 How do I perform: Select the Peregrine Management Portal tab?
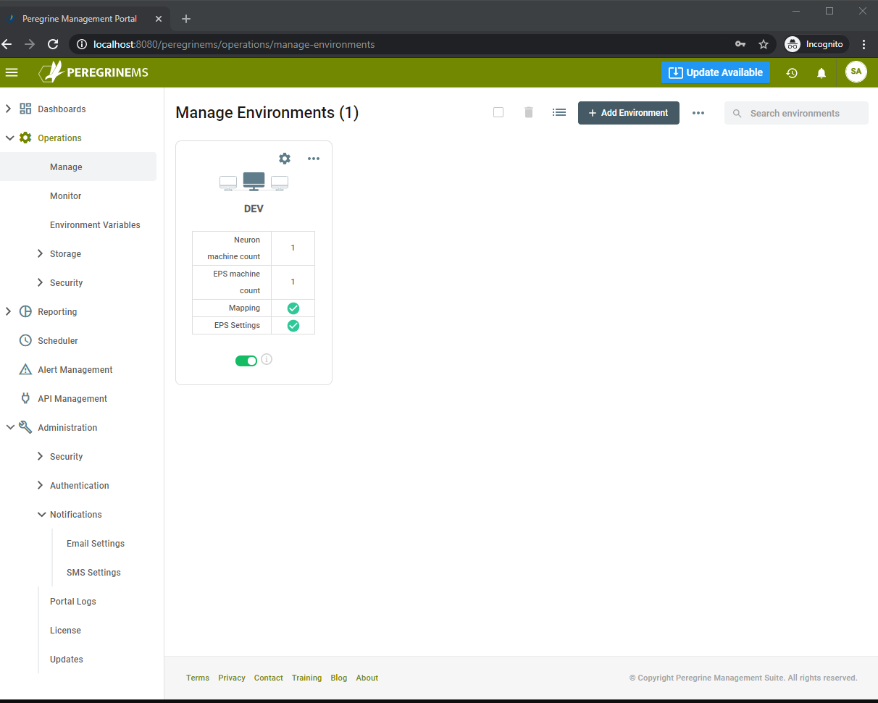click(83, 19)
